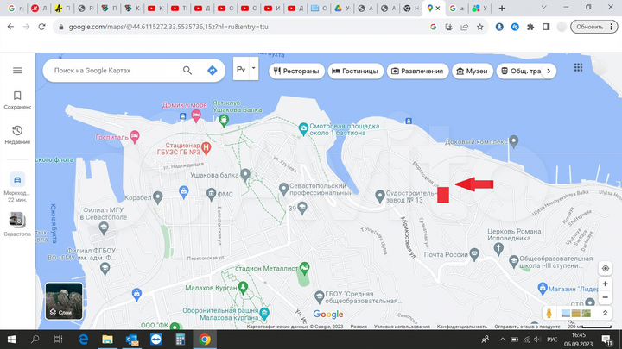Toggle the Layers map view thumbnail

click(64, 301)
